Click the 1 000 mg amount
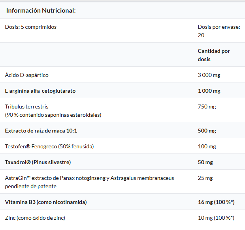The image size is (245, 230). 209,91
